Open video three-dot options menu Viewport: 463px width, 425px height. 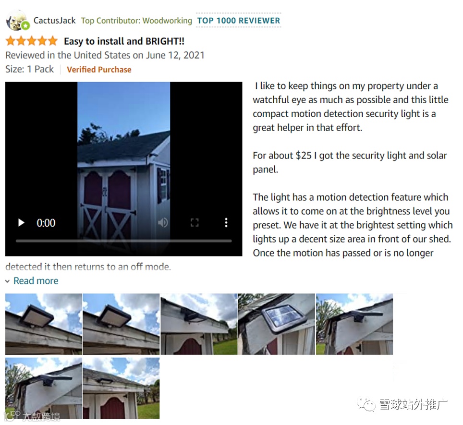(x=226, y=222)
